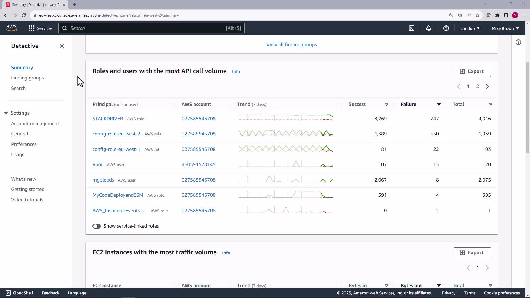Image resolution: width=530 pixels, height=298 pixels.
Task: Open Finding groups in sidebar
Action: pyautogui.click(x=27, y=78)
